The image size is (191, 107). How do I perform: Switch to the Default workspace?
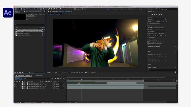coord(107,9)
